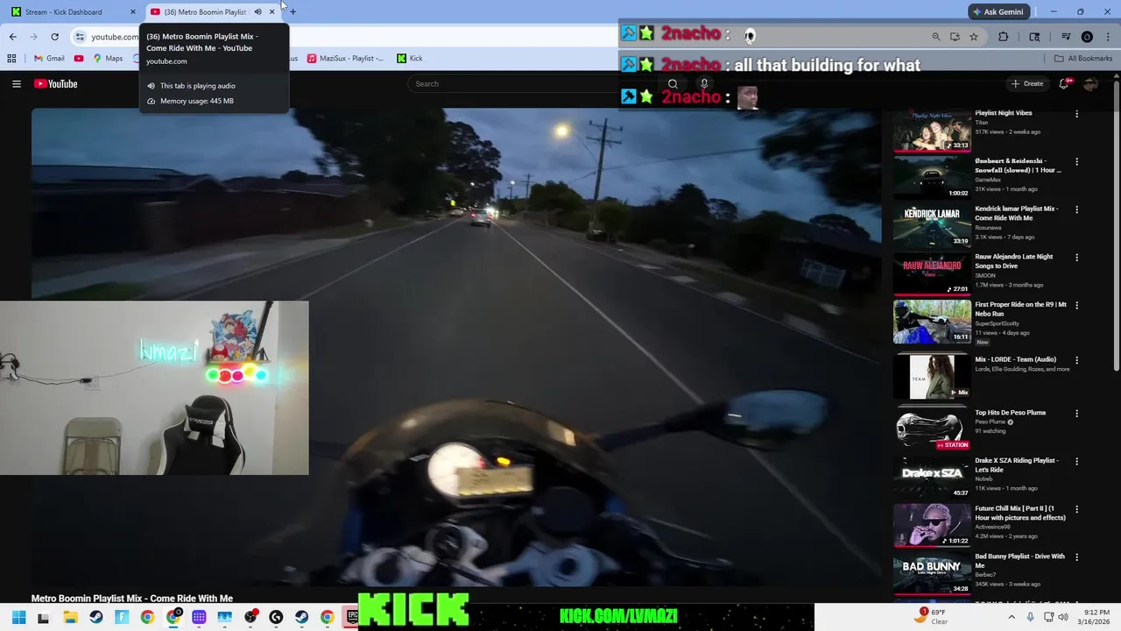The width and height of the screenshot is (1121, 631).
Task: Open Rauw Alejandro Late Night thumbnail
Action: click(x=932, y=274)
